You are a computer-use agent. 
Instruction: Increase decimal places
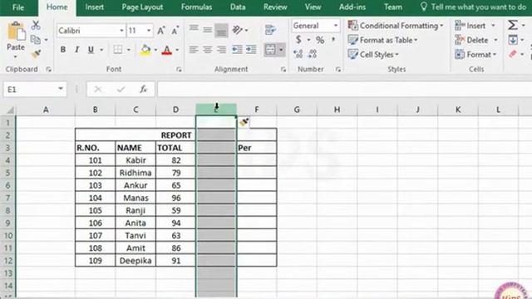pos(298,54)
